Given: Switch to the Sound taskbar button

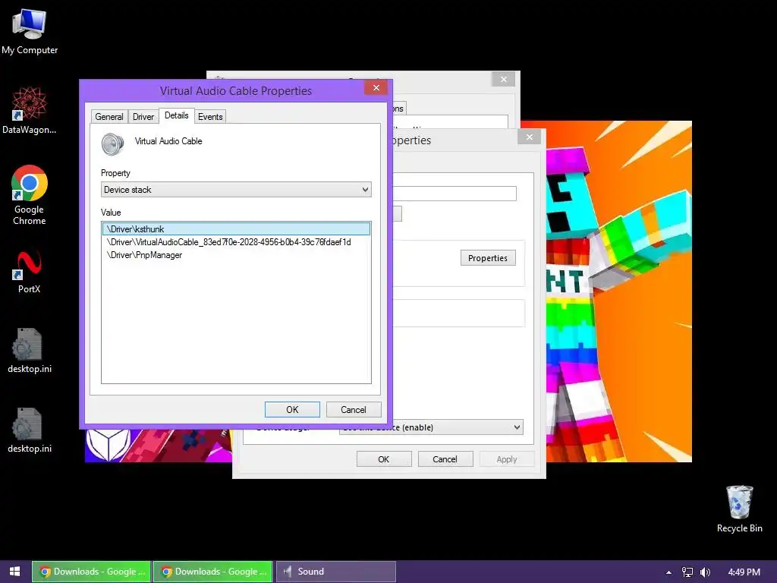Looking at the screenshot, I should click(x=336, y=572).
